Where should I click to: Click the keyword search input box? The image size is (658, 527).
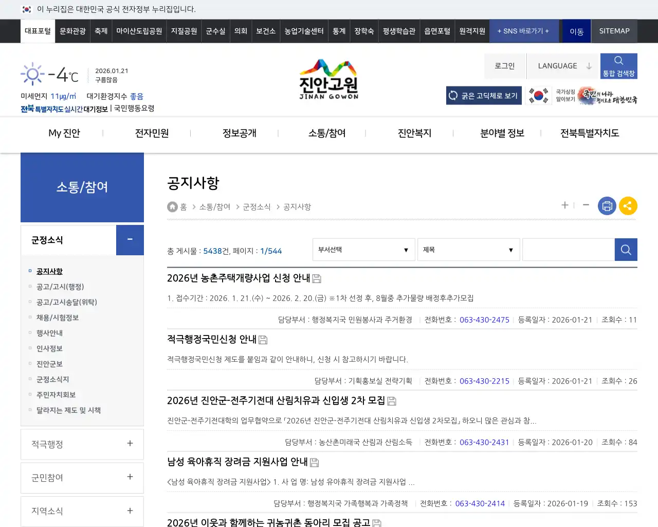568,250
